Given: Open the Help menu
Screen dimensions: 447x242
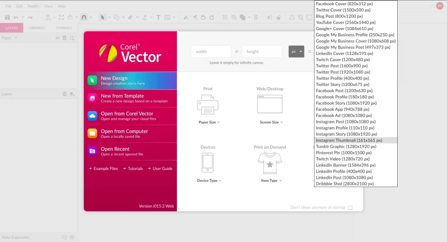Looking at the screenshot, I should tap(62, 6).
